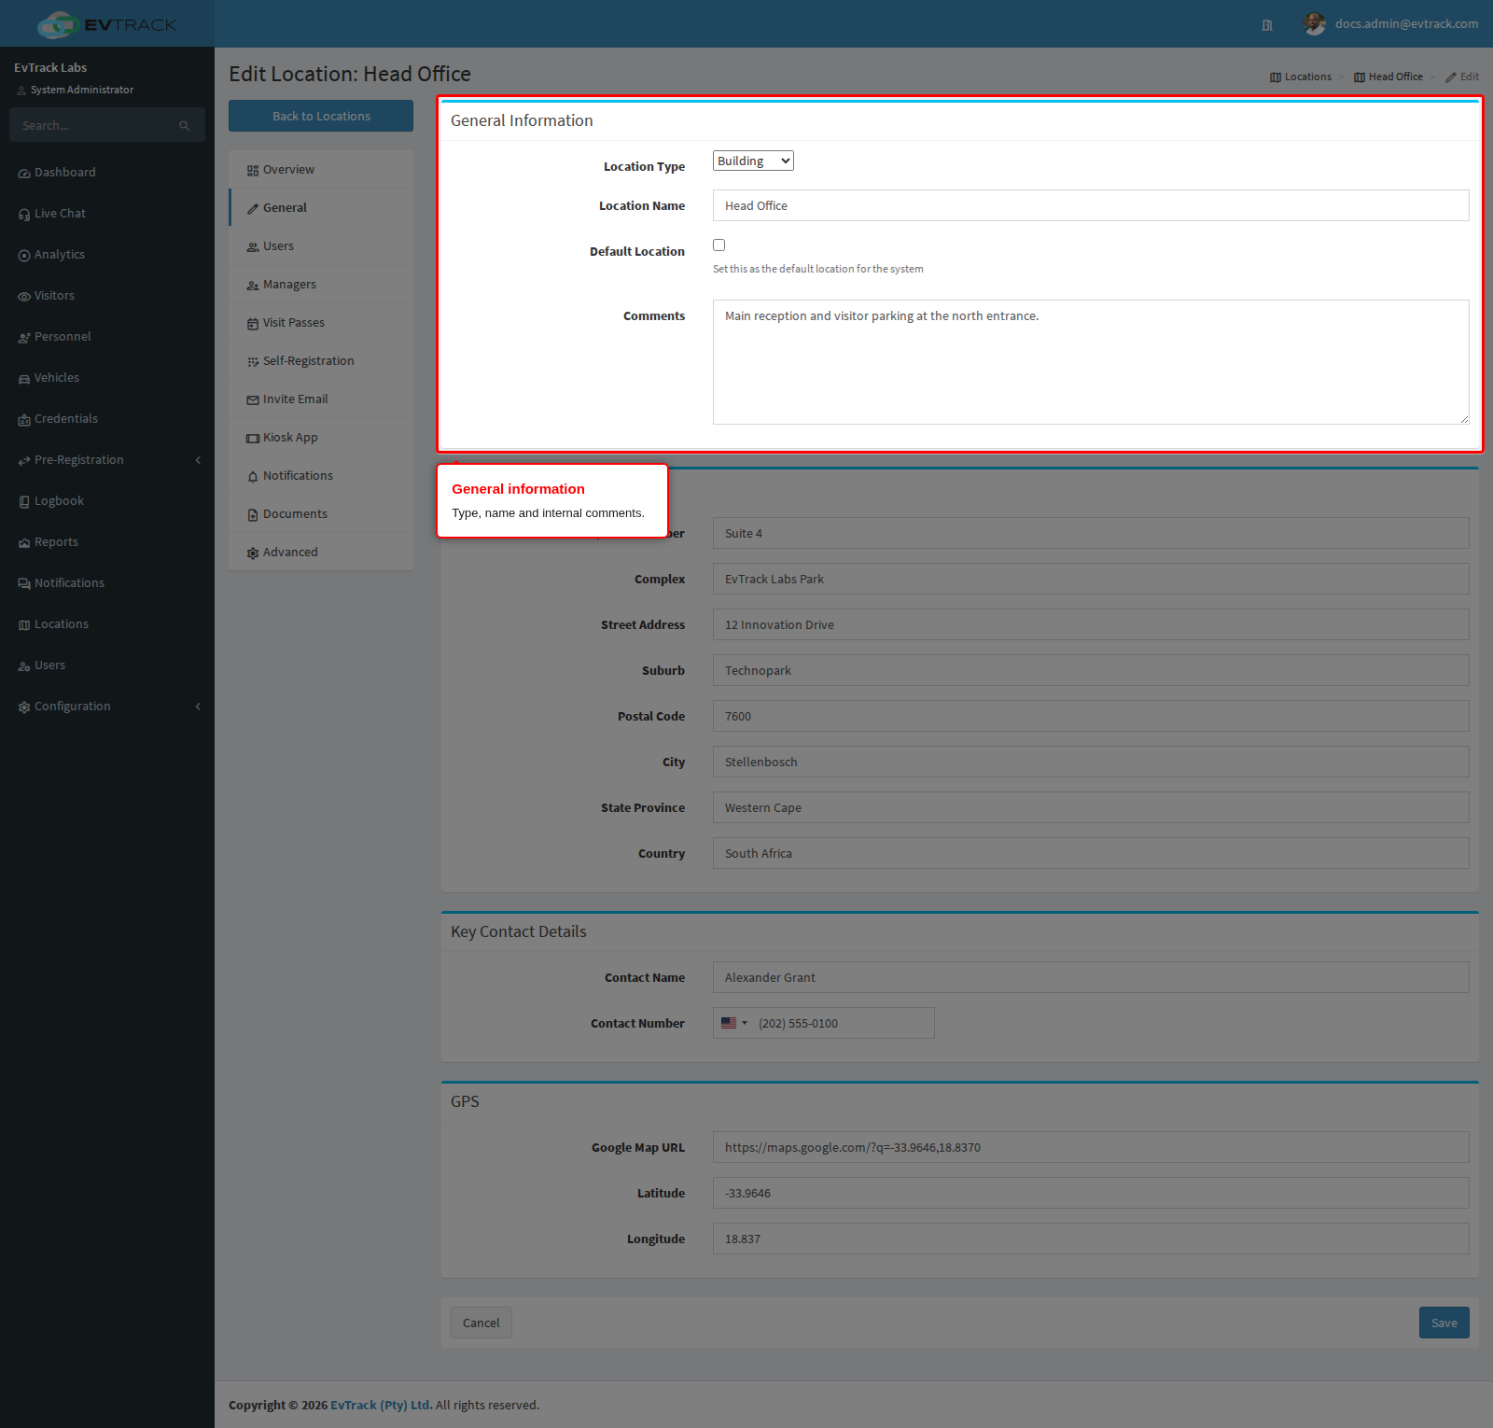
Task: Open the EvTrack (Pty) Ltd. link
Action: [x=382, y=1405]
